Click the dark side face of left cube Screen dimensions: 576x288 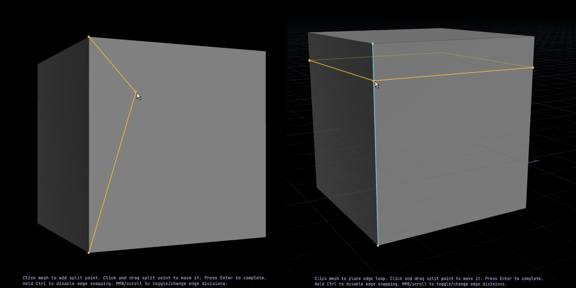click(63, 144)
